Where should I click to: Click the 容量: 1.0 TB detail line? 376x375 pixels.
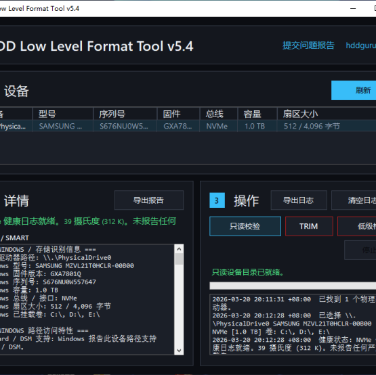[29, 290]
